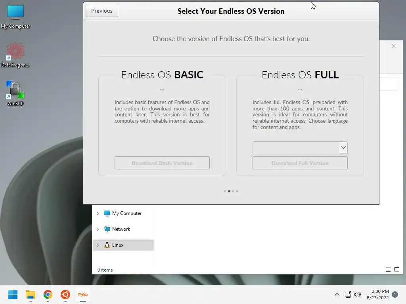Click the Download Full Version button

(300, 163)
